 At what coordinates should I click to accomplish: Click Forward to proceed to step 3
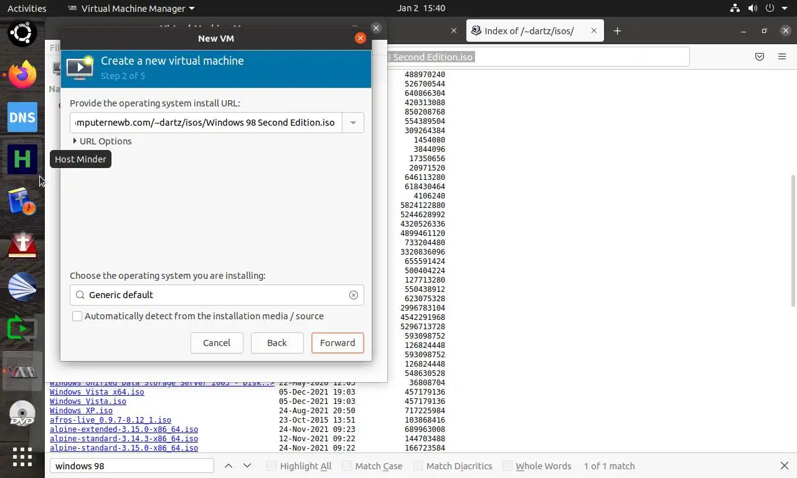(337, 343)
